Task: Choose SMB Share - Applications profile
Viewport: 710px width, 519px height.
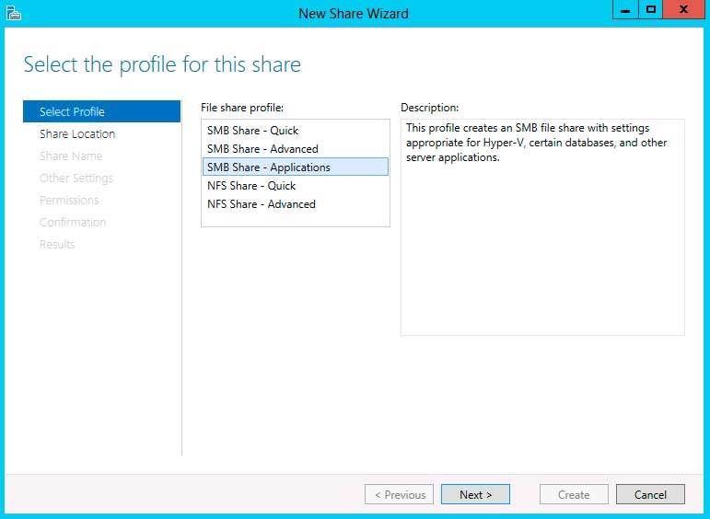Action: click(x=296, y=167)
